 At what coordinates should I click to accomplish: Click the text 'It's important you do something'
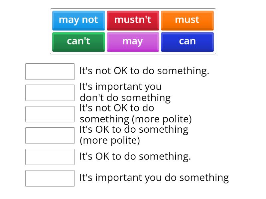pyautogui.click(x=154, y=178)
